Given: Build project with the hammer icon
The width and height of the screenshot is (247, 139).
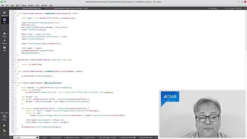Looking at the screenshot, I should [x=4, y=135].
